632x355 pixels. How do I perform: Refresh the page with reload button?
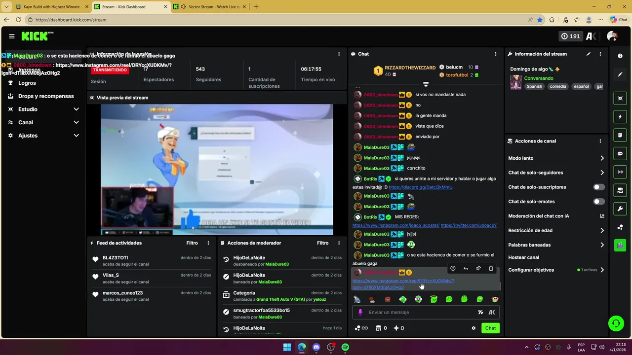(x=18, y=20)
